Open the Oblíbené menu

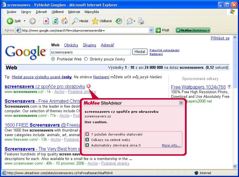pyautogui.click(x=58, y=12)
